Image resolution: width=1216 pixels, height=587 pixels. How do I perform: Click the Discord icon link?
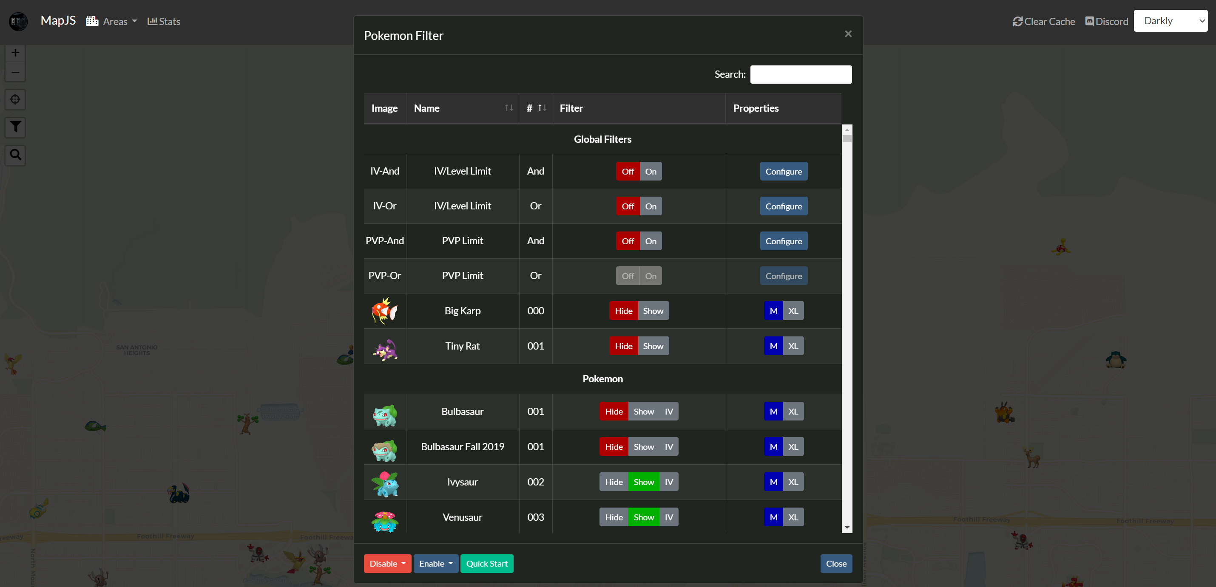pyautogui.click(x=1089, y=22)
